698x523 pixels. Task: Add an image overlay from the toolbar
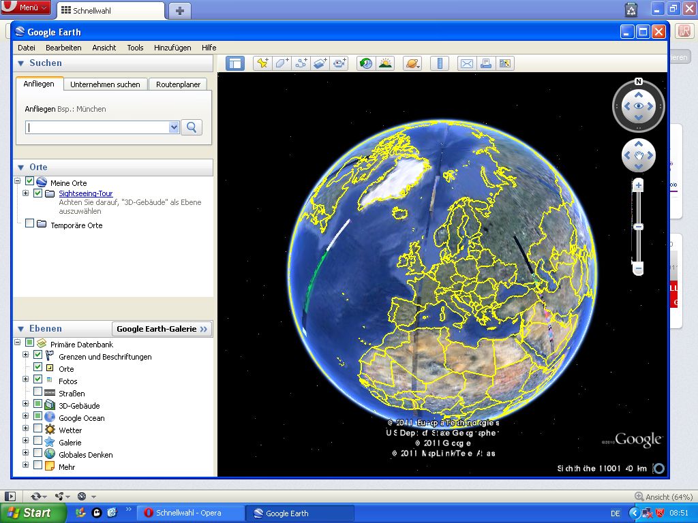click(x=320, y=63)
